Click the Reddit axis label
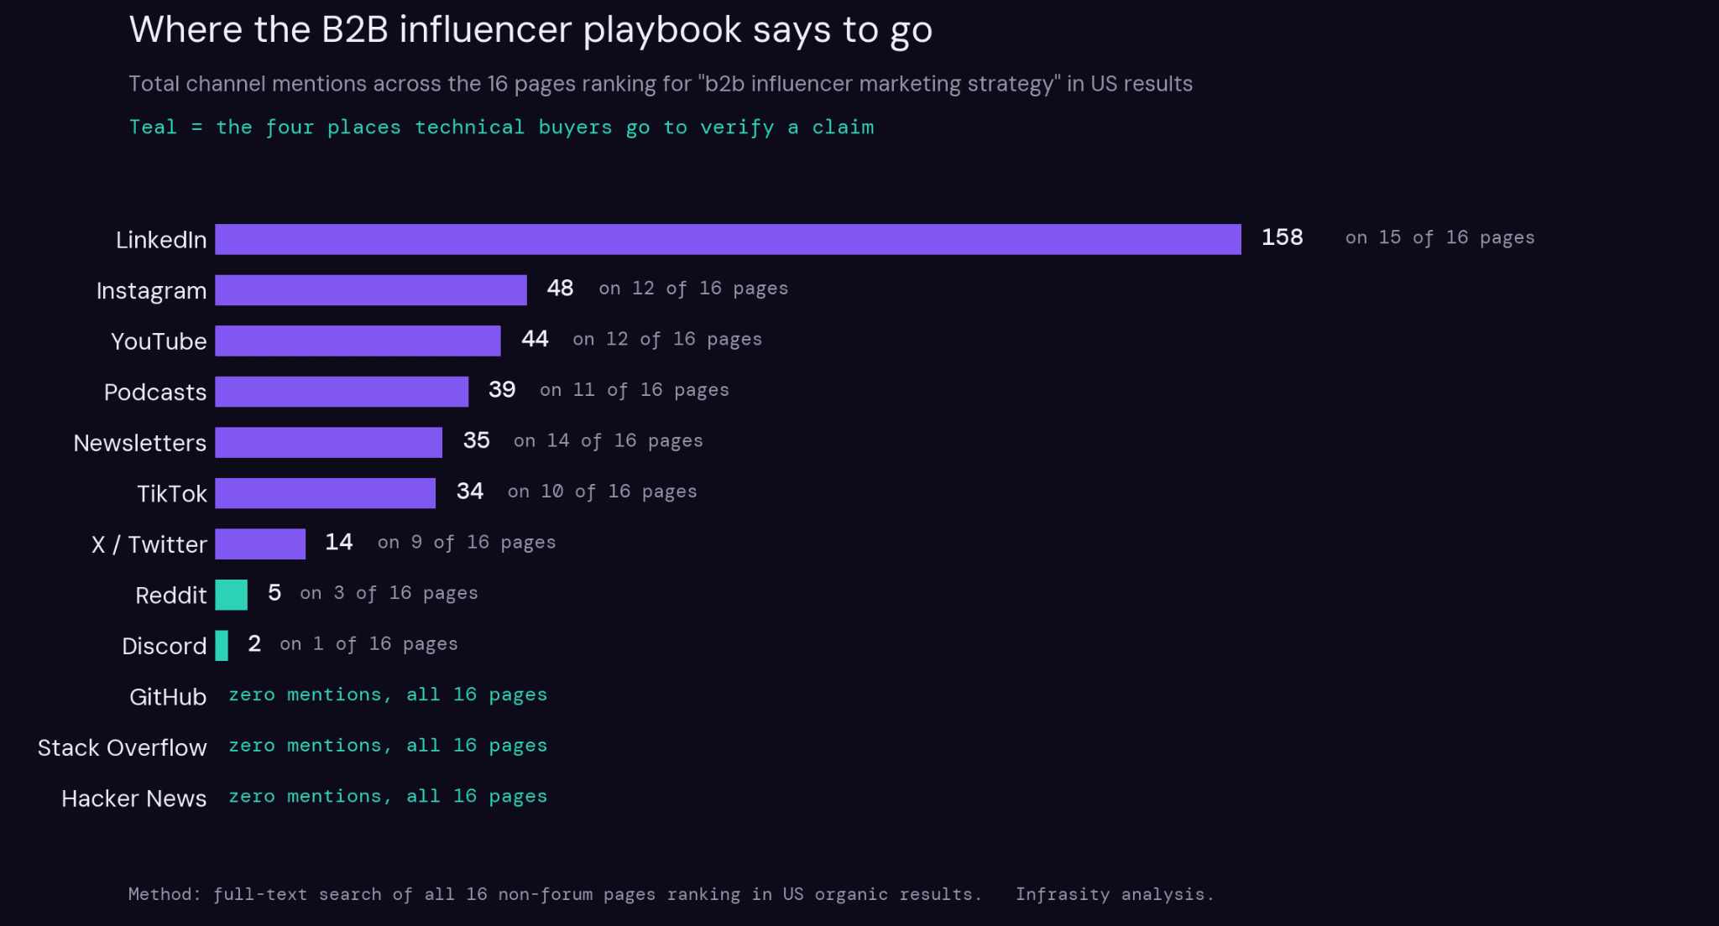 coord(171,596)
